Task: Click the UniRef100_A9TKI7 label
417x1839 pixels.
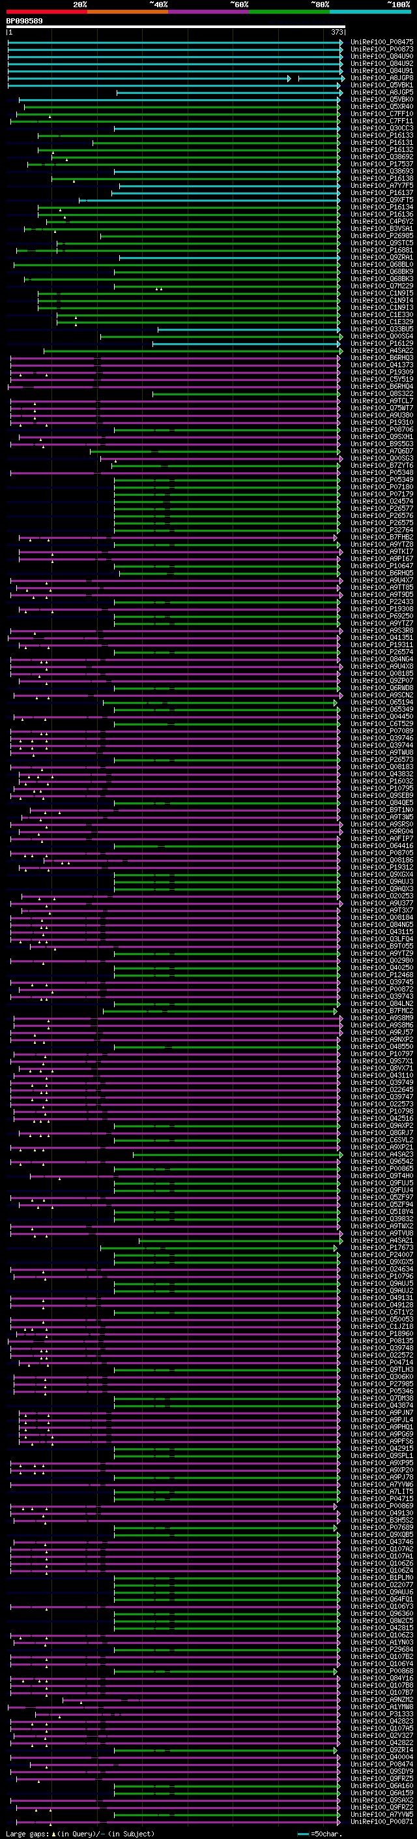Action: coord(382,551)
